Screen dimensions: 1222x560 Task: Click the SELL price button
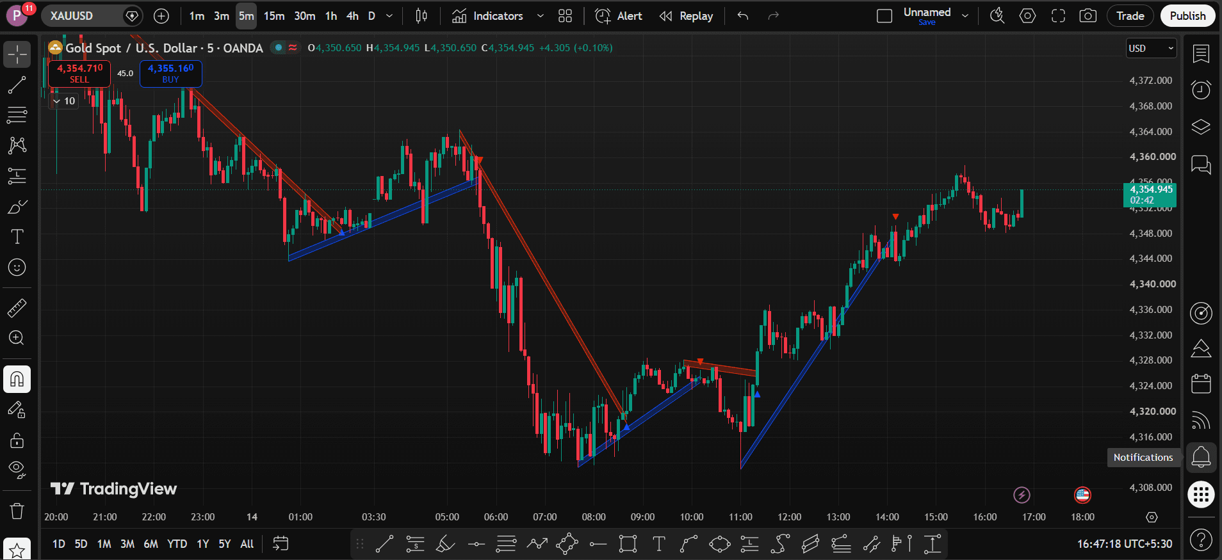tap(79, 74)
